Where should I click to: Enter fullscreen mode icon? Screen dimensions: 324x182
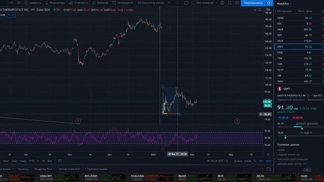click(x=229, y=3)
